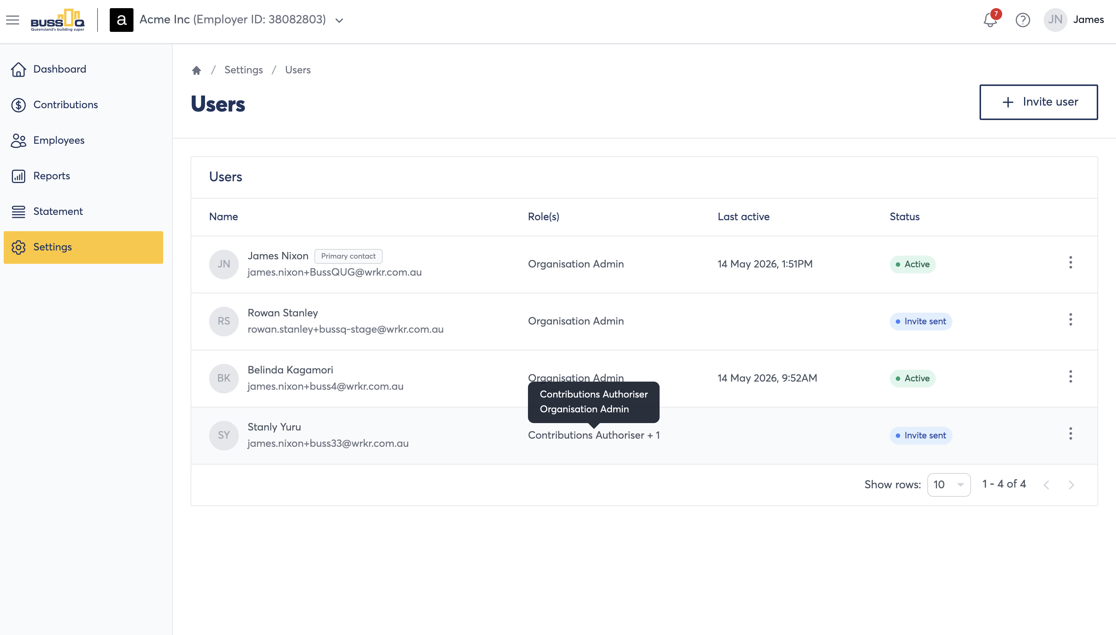Select Settings in the sidebar
Image resolution: width=1116 pixels, height=635 pixels.
coord(83,247)
